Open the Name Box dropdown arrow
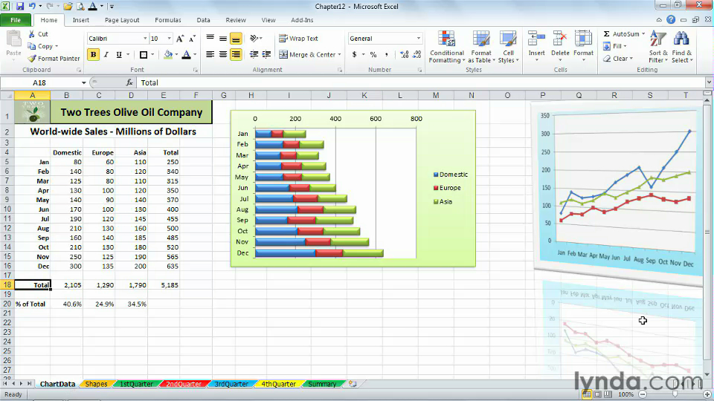The width and height of the screenshot is (714, 401). [84, 82]
